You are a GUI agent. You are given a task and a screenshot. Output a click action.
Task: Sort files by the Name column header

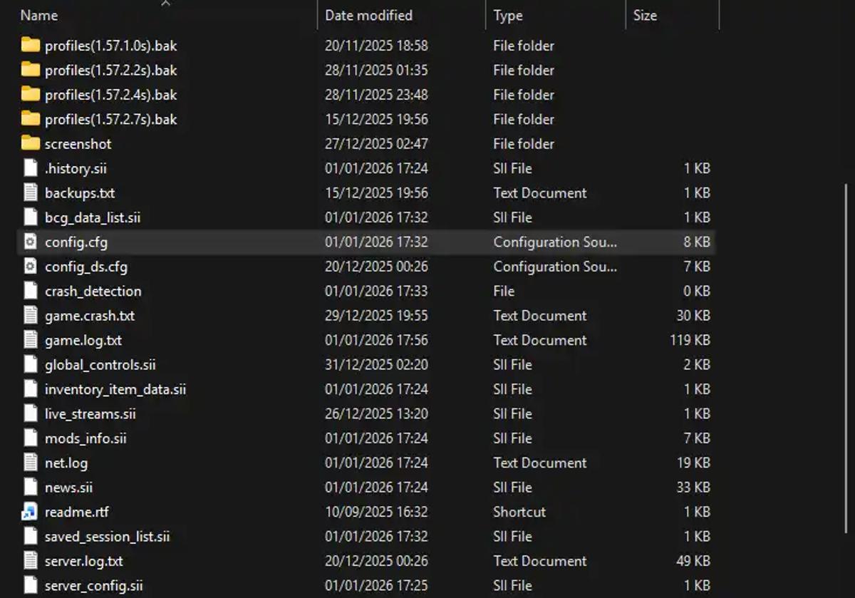click(x=39, y=15)
